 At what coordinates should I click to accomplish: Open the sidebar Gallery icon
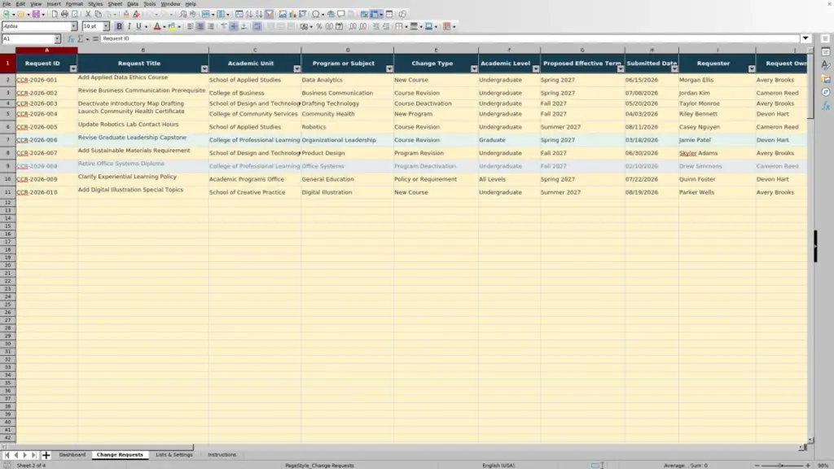pyautogui.click(x=826, y=79)
